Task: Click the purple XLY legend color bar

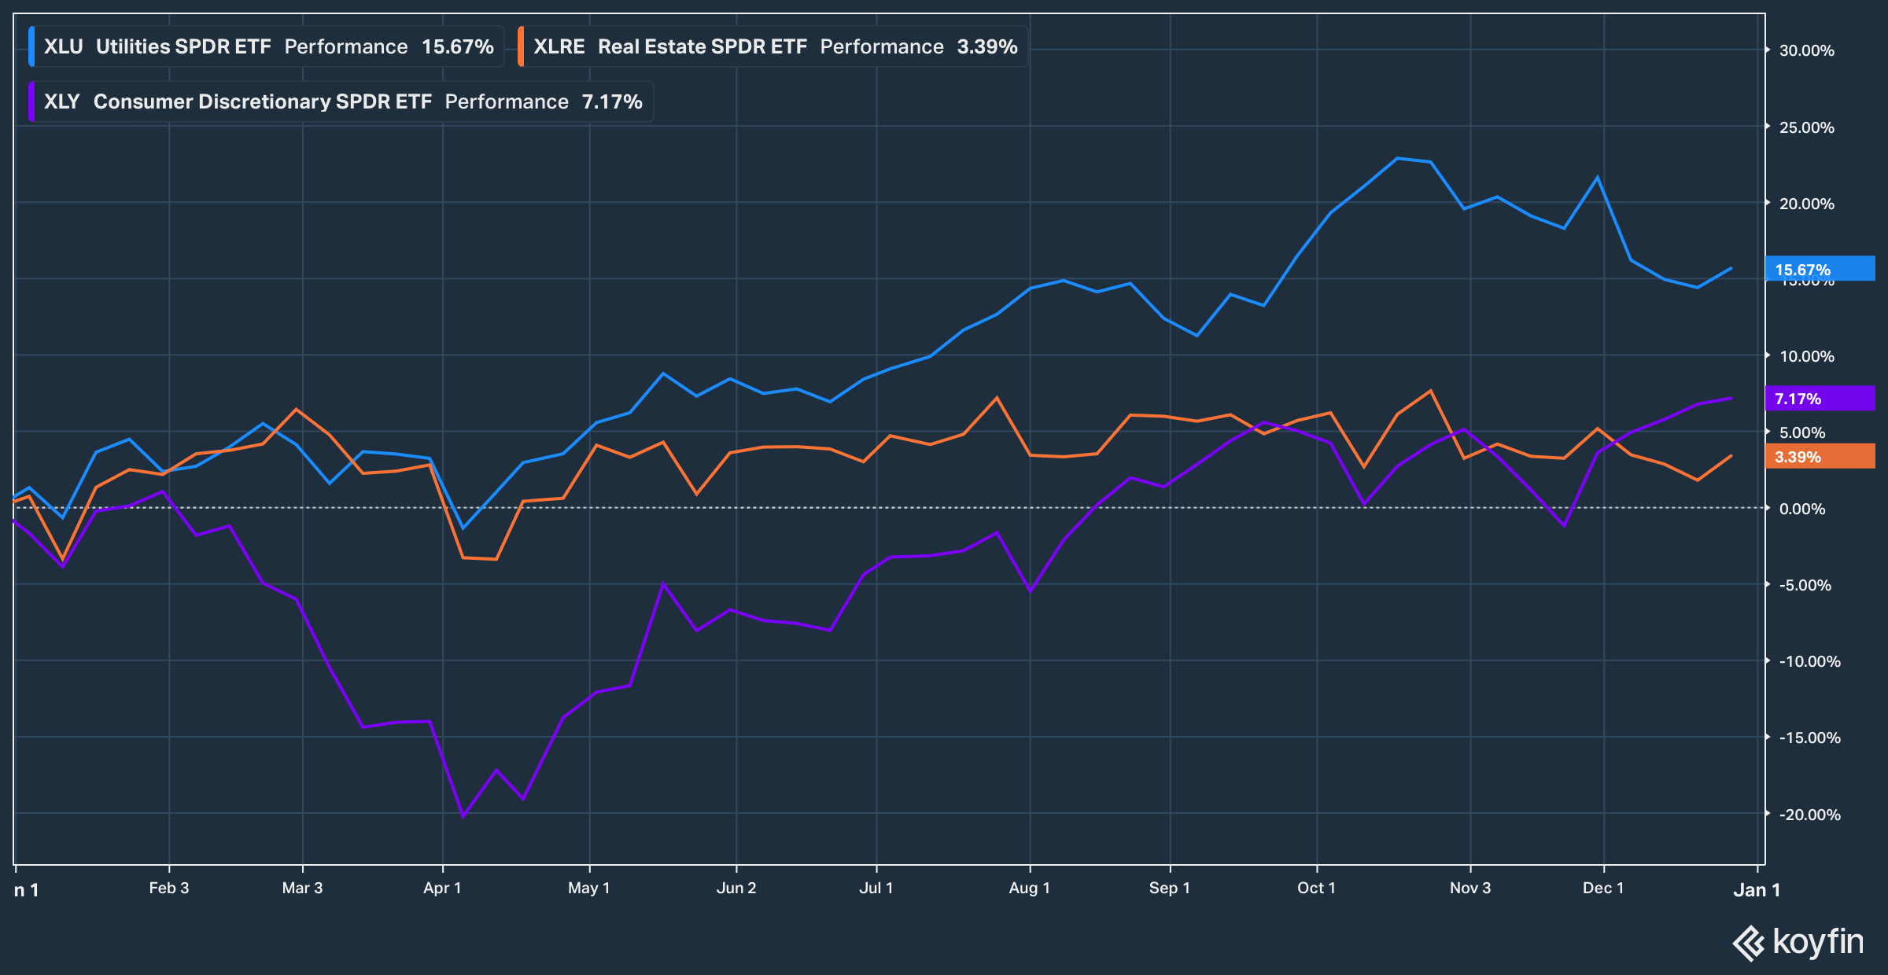Action: 31,101
